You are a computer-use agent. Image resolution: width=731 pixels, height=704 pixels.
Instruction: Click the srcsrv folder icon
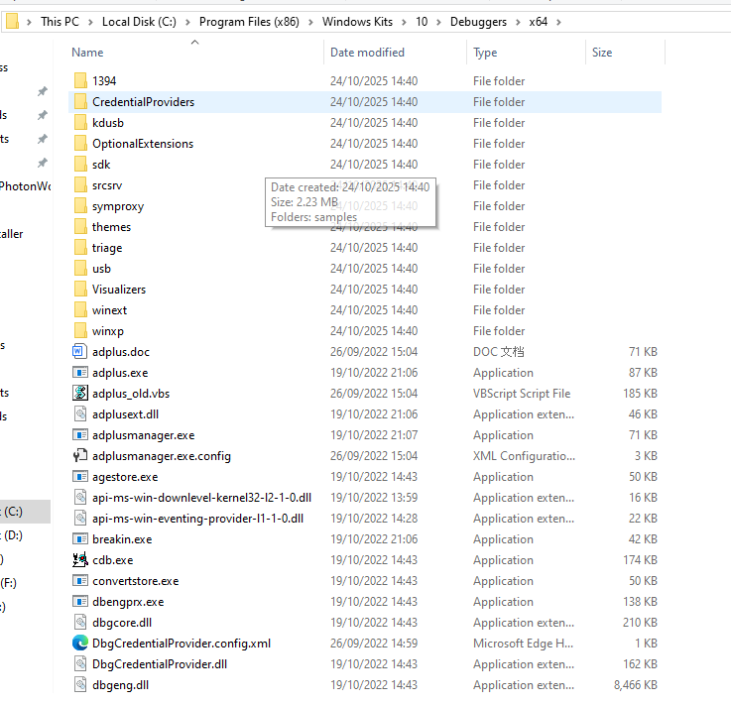pyautogui.click(x=80, y=185)
